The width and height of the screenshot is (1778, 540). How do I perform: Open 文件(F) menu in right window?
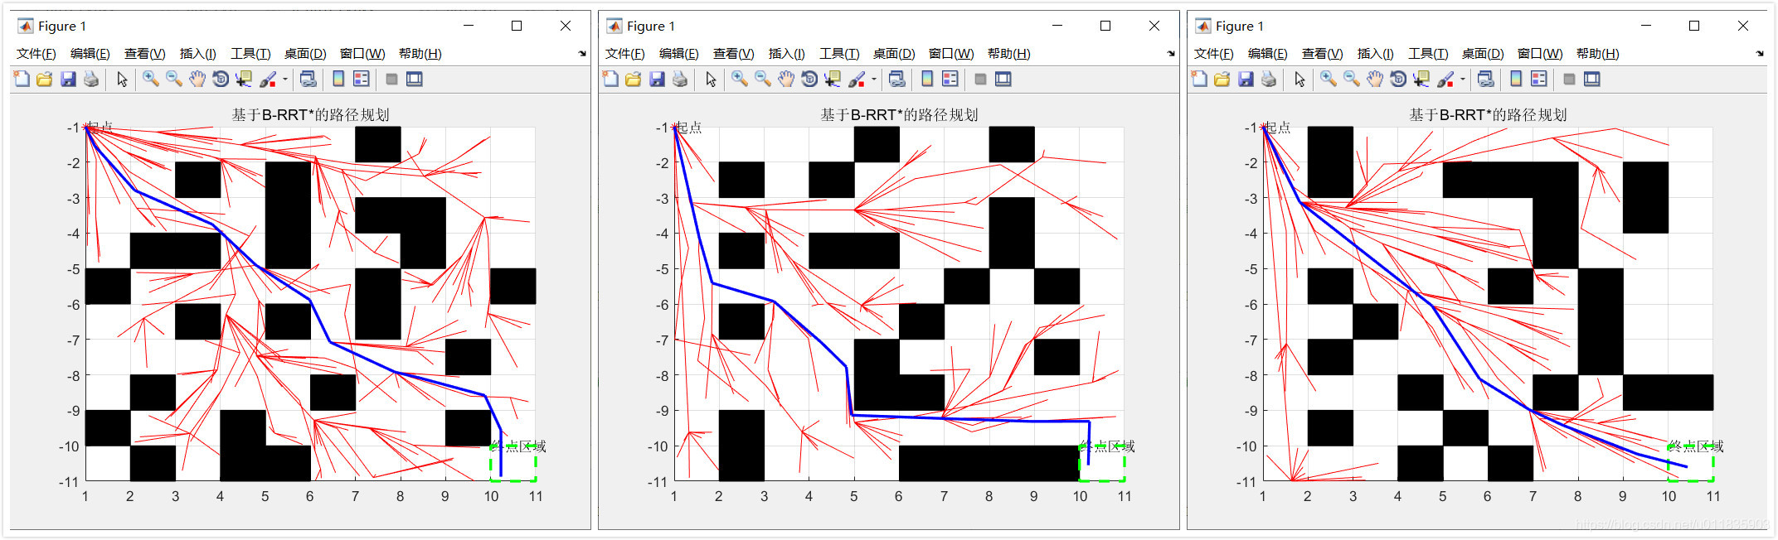coord(1213,54)
